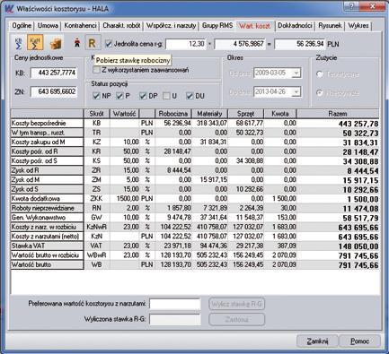
Task: Switch to the Umowa tab
Action: click(48, 26)
